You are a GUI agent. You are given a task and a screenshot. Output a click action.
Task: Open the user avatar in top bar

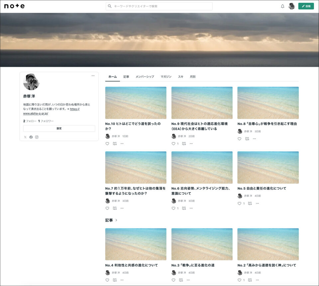(x=291, y=6)
